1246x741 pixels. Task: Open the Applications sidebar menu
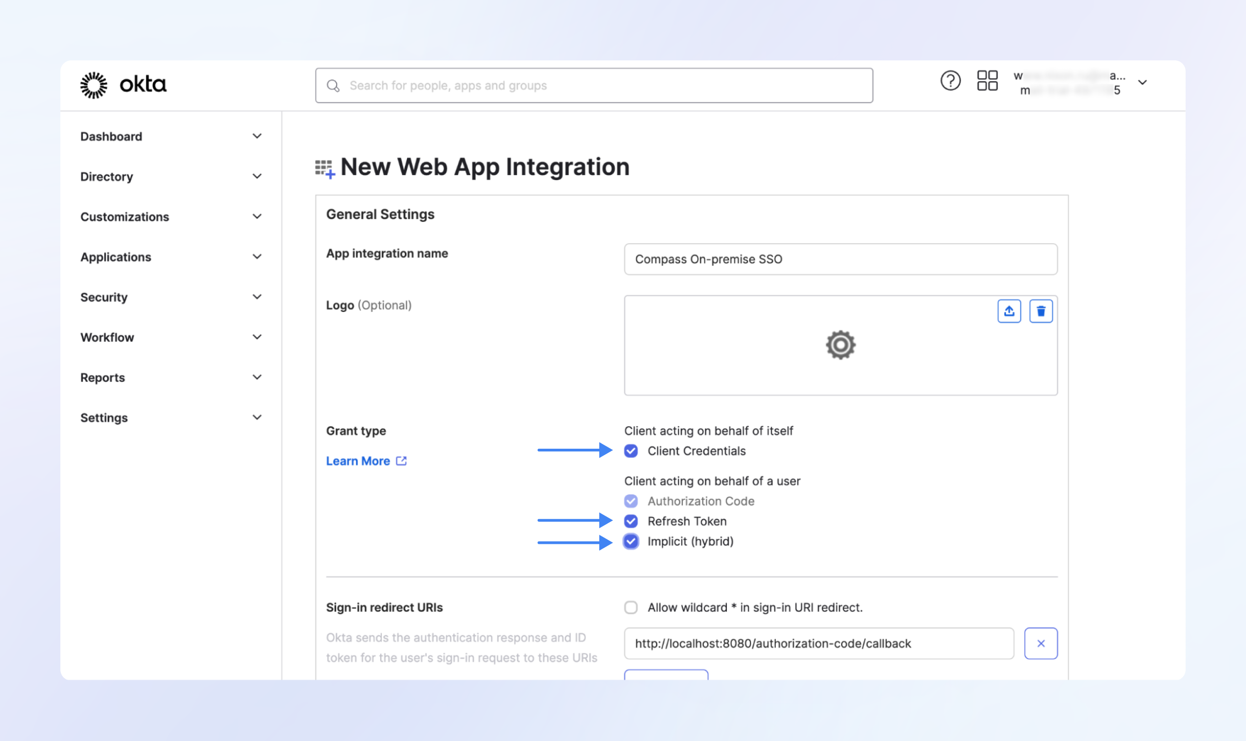pyautogui.click(x=116, y=257)
